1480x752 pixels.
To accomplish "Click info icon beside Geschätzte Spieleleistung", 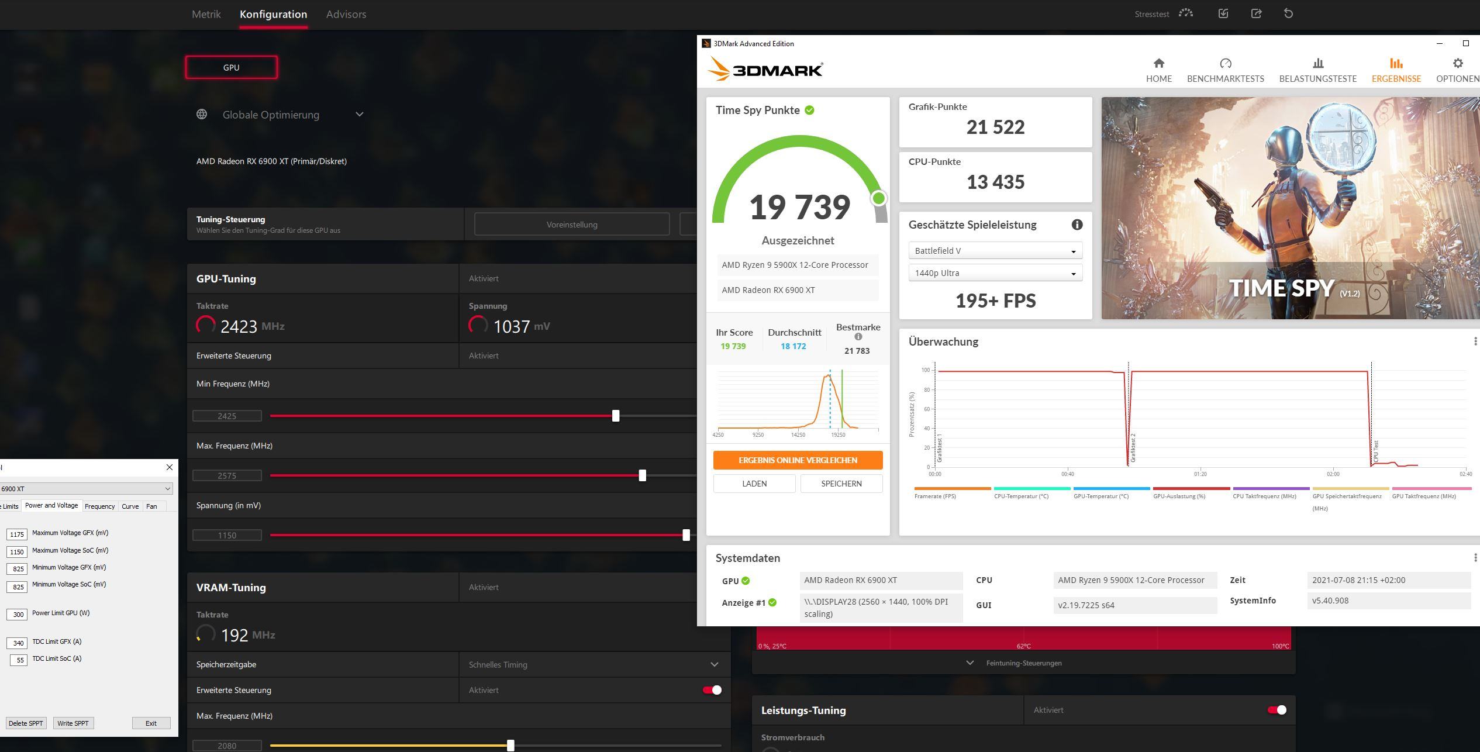I will 1077,225.
